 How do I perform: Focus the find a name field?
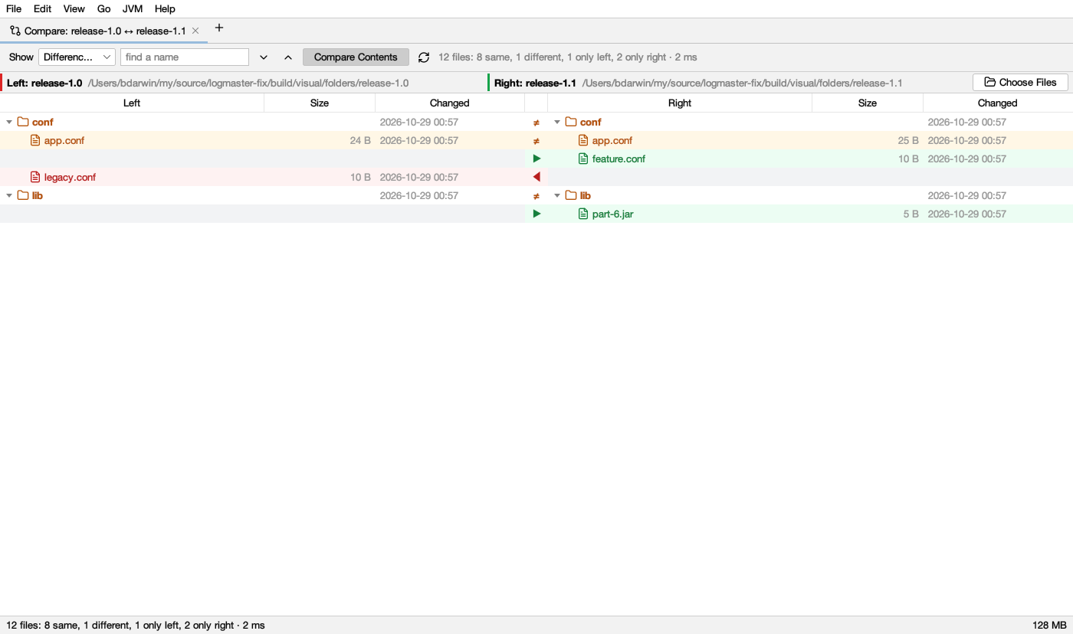[185, 57]
